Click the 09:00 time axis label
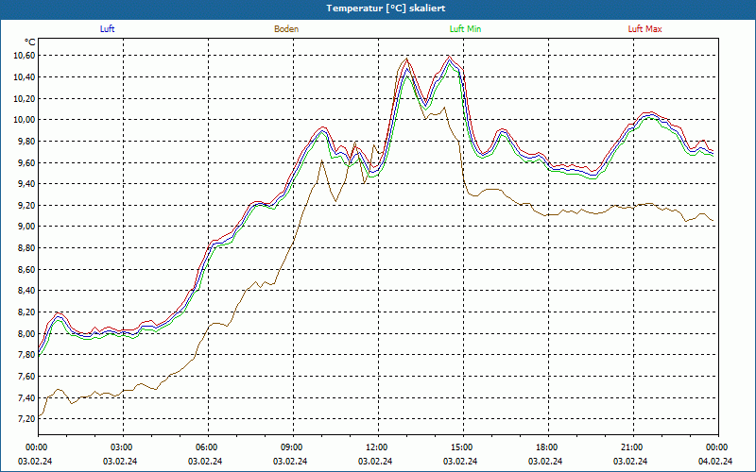756x472 pixels. [x=293, y=447]
